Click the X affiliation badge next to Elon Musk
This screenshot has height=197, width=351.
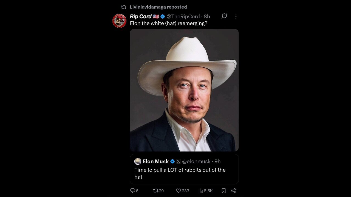[178, 161]
